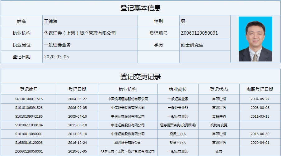The image size is (281, 156).
Task: Click the 登记基本信息 heading
Action: pos(141,8)
